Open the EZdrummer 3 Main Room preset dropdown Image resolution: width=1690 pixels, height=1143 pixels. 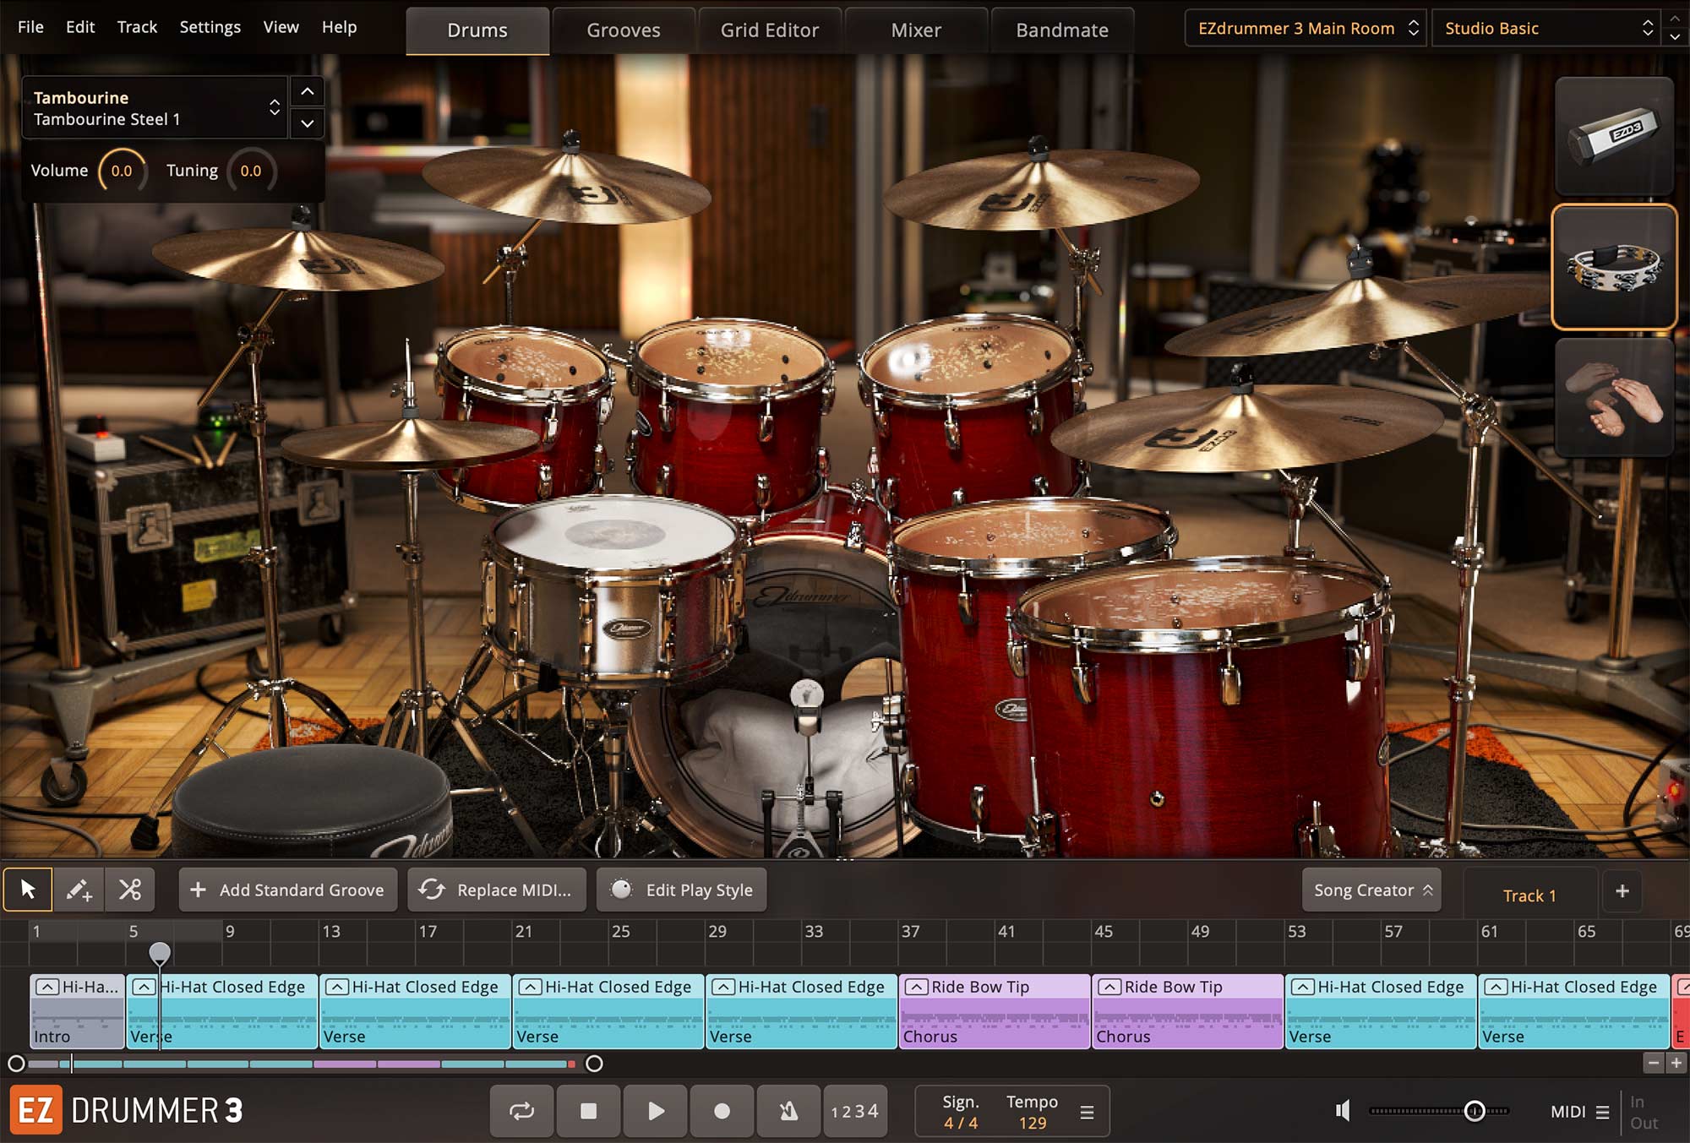[1304, 28]
